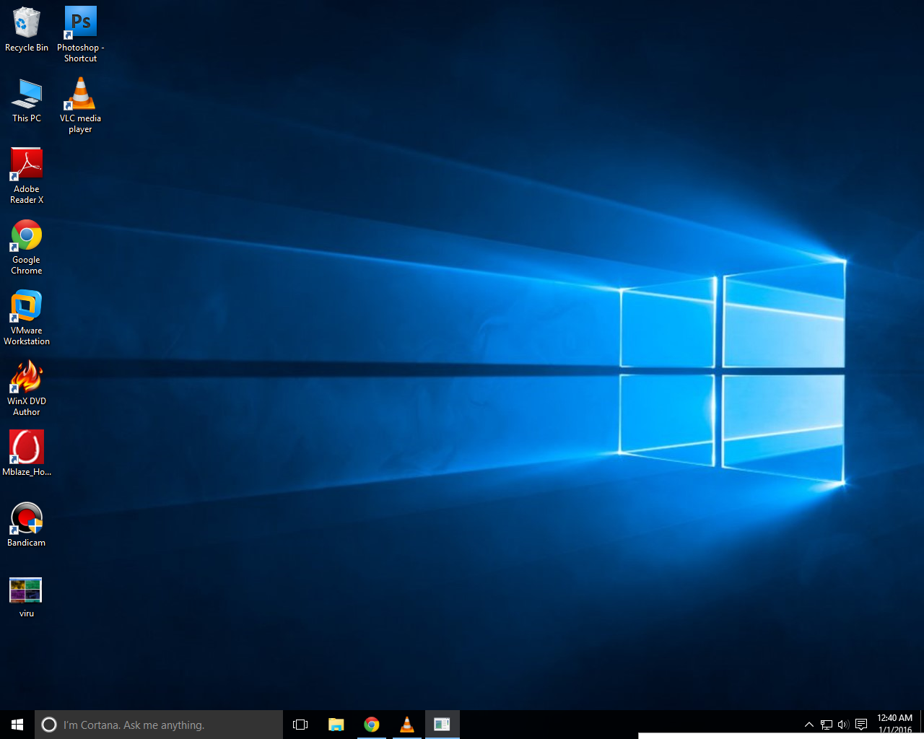This screenshot has height=739, width=924.
Task: Open Task View on the taskbar
Action: 300,724
